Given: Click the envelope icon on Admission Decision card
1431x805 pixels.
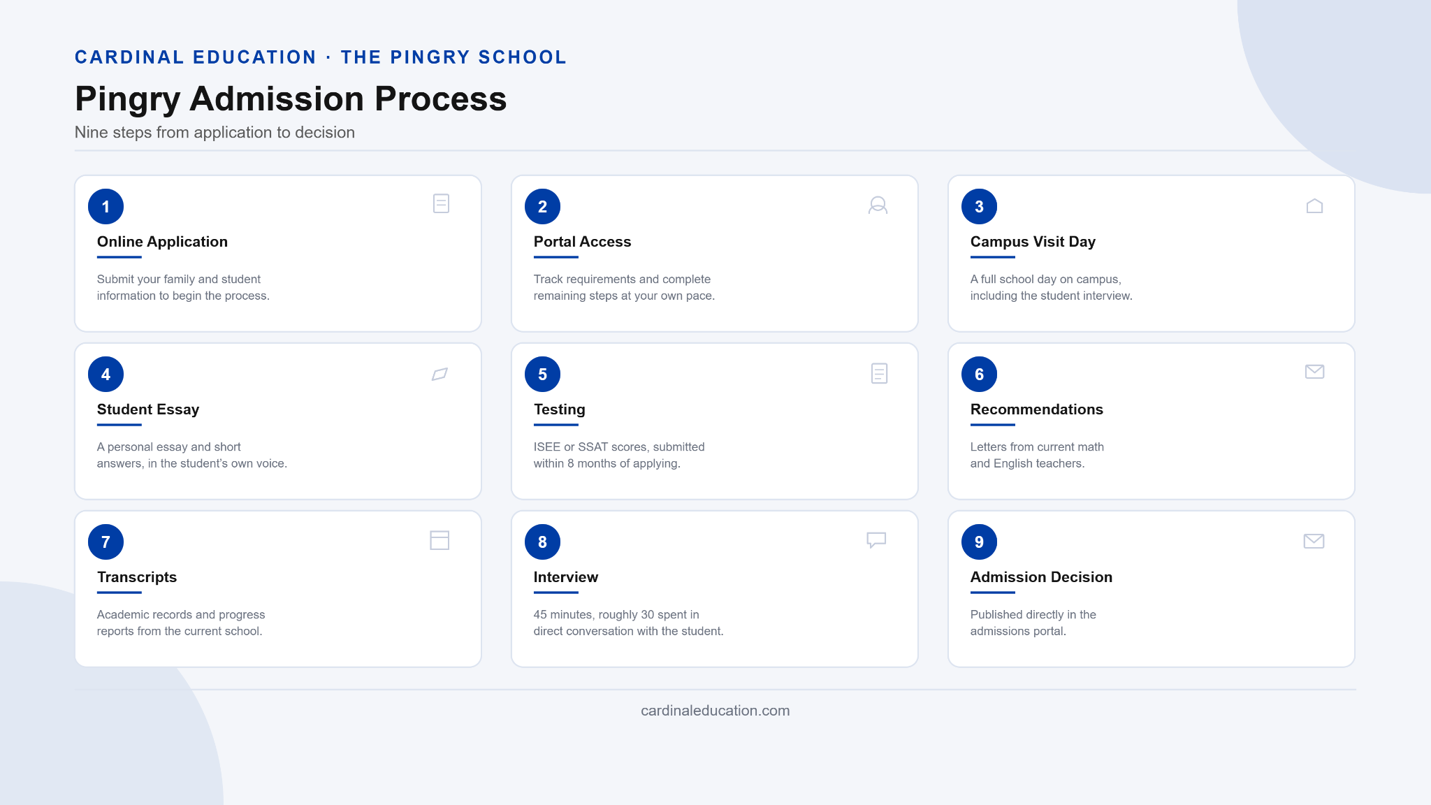Looking at the screenshot, I should 1314,541.
